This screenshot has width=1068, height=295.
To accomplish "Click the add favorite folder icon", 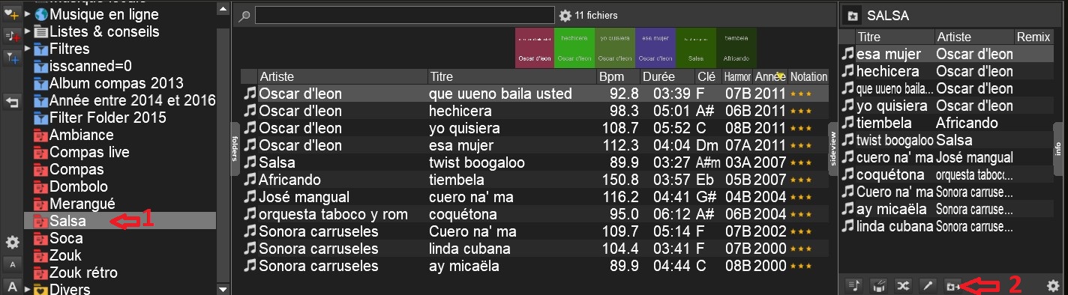I will tap(11, 14).
